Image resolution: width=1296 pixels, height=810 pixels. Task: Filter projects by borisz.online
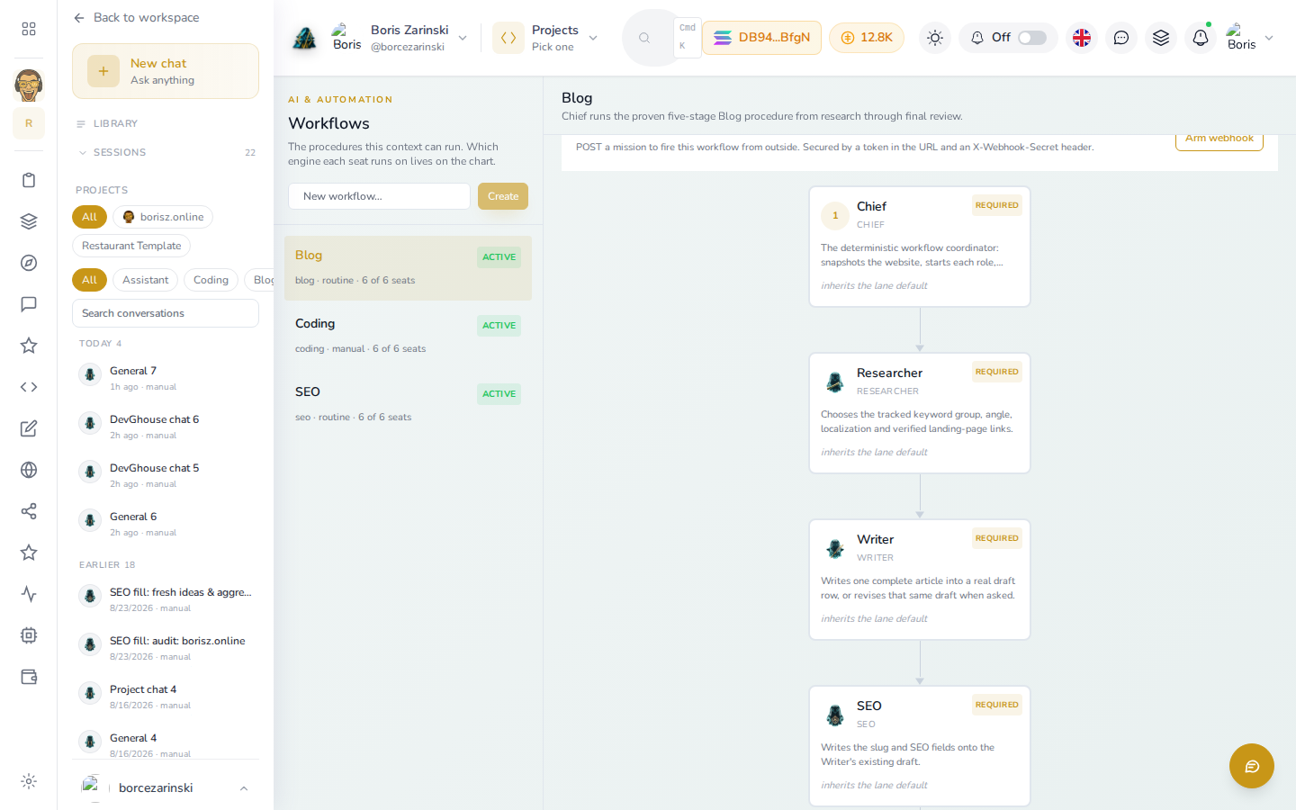coord(163,217)
